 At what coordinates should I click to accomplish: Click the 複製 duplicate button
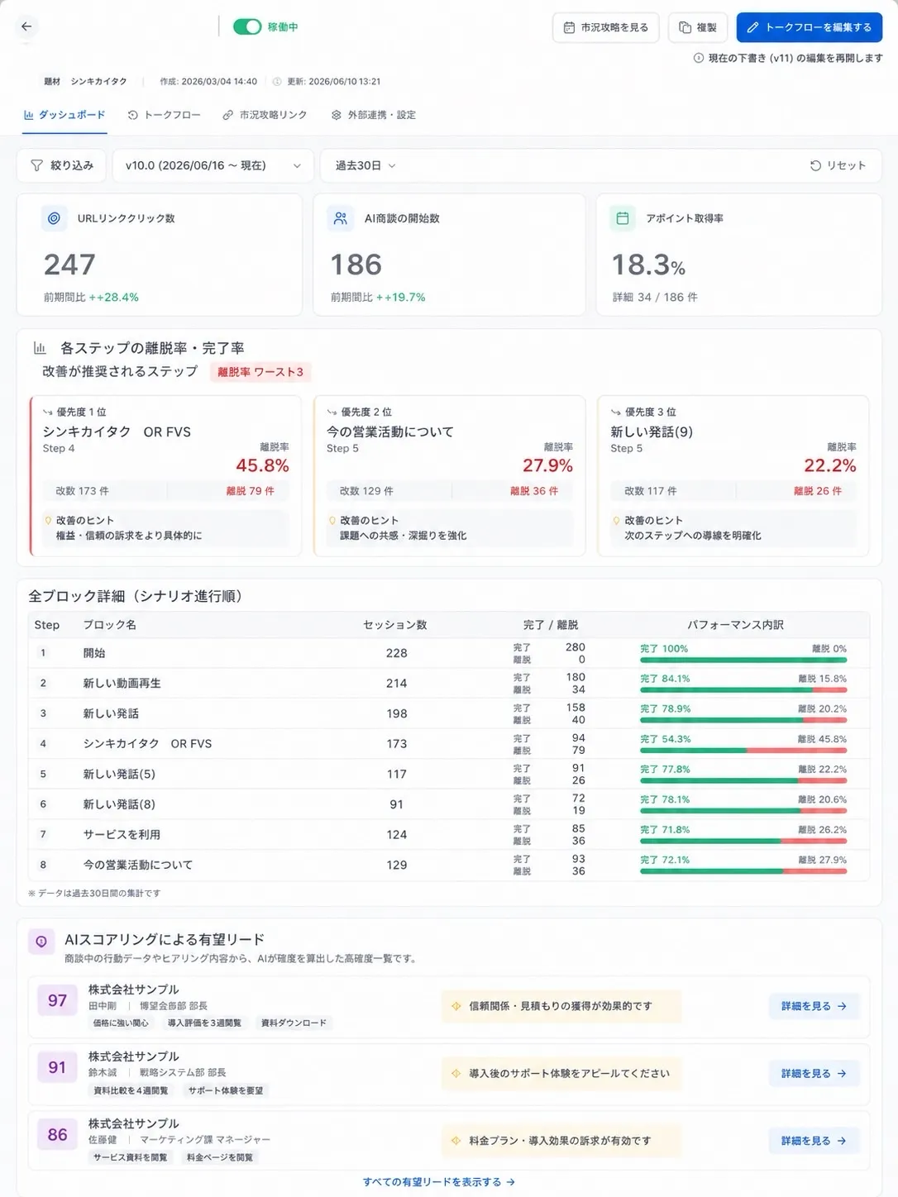point(698,27)
